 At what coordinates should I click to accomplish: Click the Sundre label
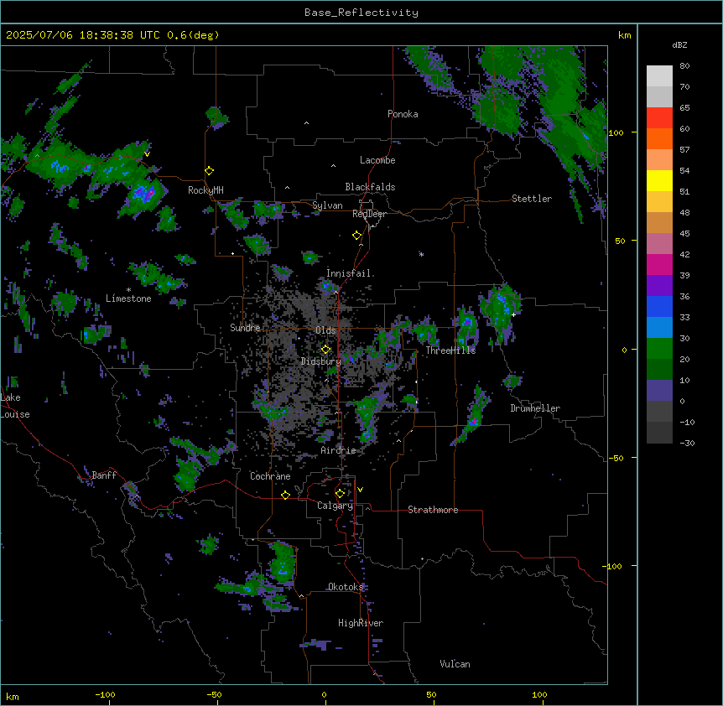(245, 328)
